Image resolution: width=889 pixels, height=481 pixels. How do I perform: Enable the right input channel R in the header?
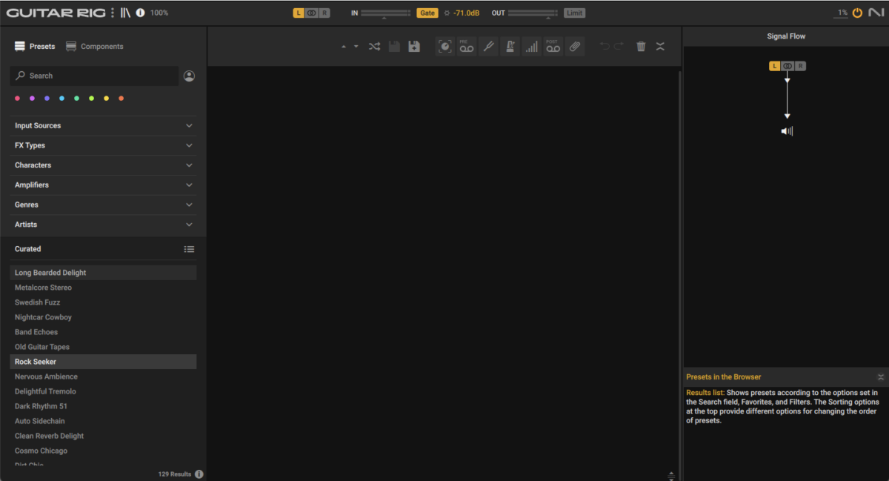pos(324,13)
